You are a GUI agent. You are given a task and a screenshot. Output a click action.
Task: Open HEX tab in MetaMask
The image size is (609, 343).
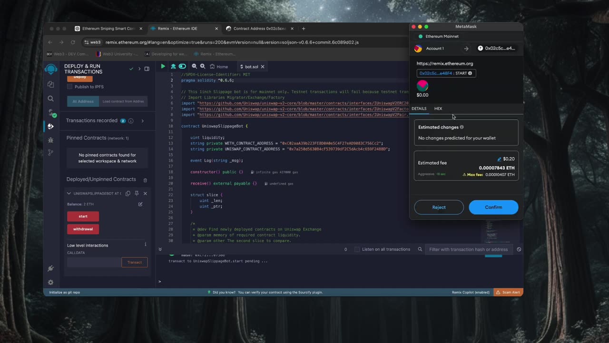coord(438,109)
